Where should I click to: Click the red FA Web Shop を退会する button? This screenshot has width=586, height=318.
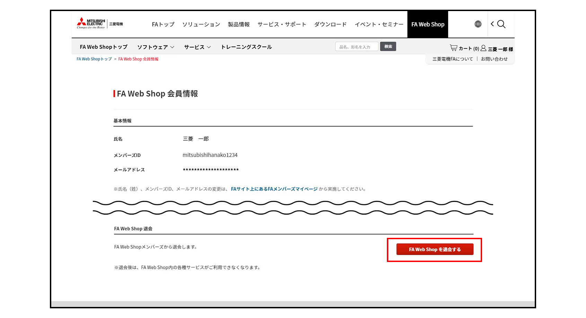click(435, 249)
